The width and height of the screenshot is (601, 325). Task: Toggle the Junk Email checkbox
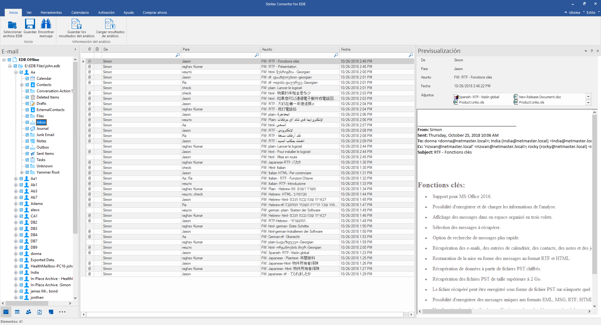27,135
